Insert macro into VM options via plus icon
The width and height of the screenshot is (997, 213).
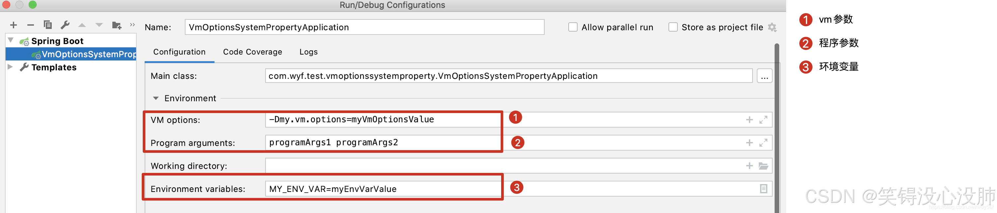coord(749,120)
